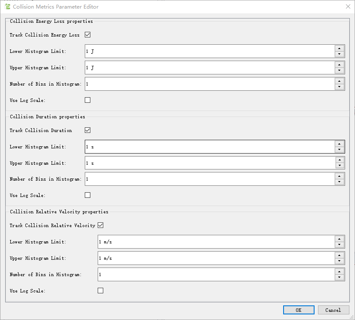Uncheck Track Collision Duration checkbox
This screenshot has height=320, width=355.
(88, 130)
